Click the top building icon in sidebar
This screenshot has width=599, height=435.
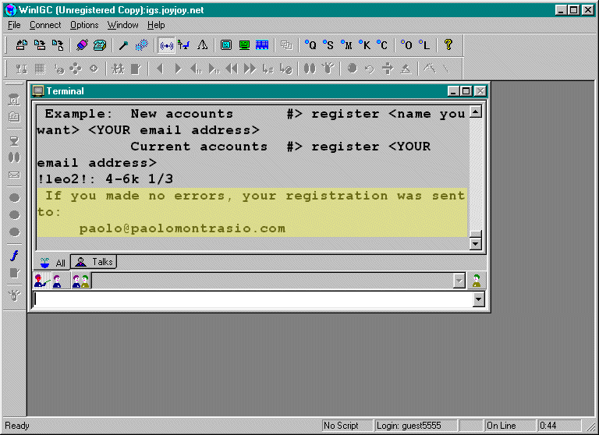click(x=14, y=100)
